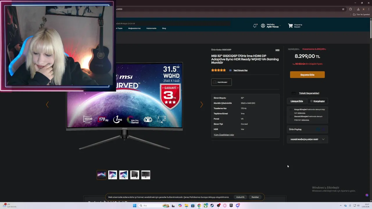This screenshot has height=209, width=372.
Task: Select the first product thumbnail
Action: (101, 175)
